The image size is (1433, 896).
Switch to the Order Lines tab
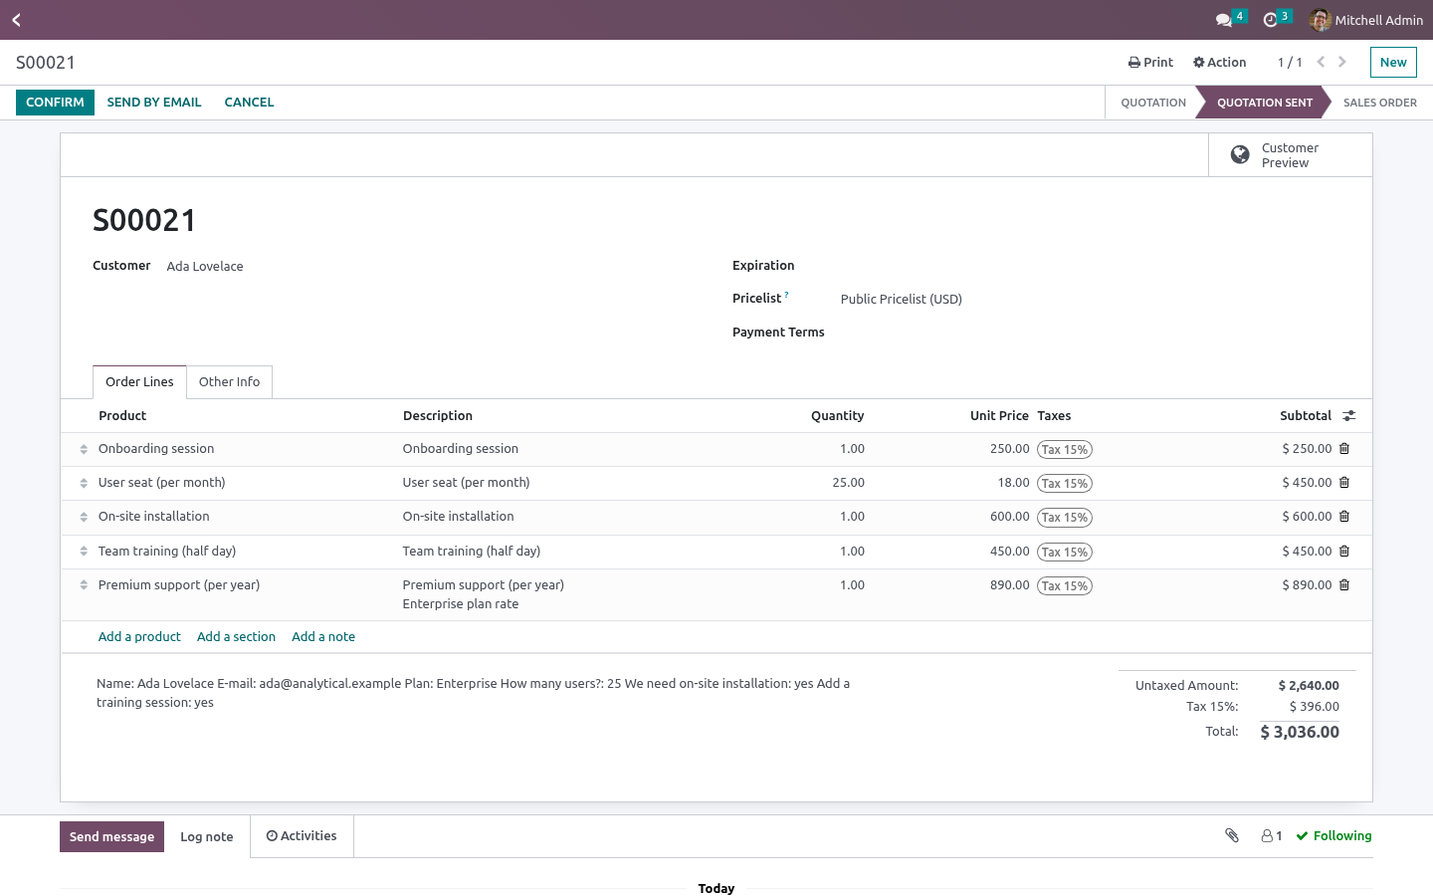pos(139,382)
